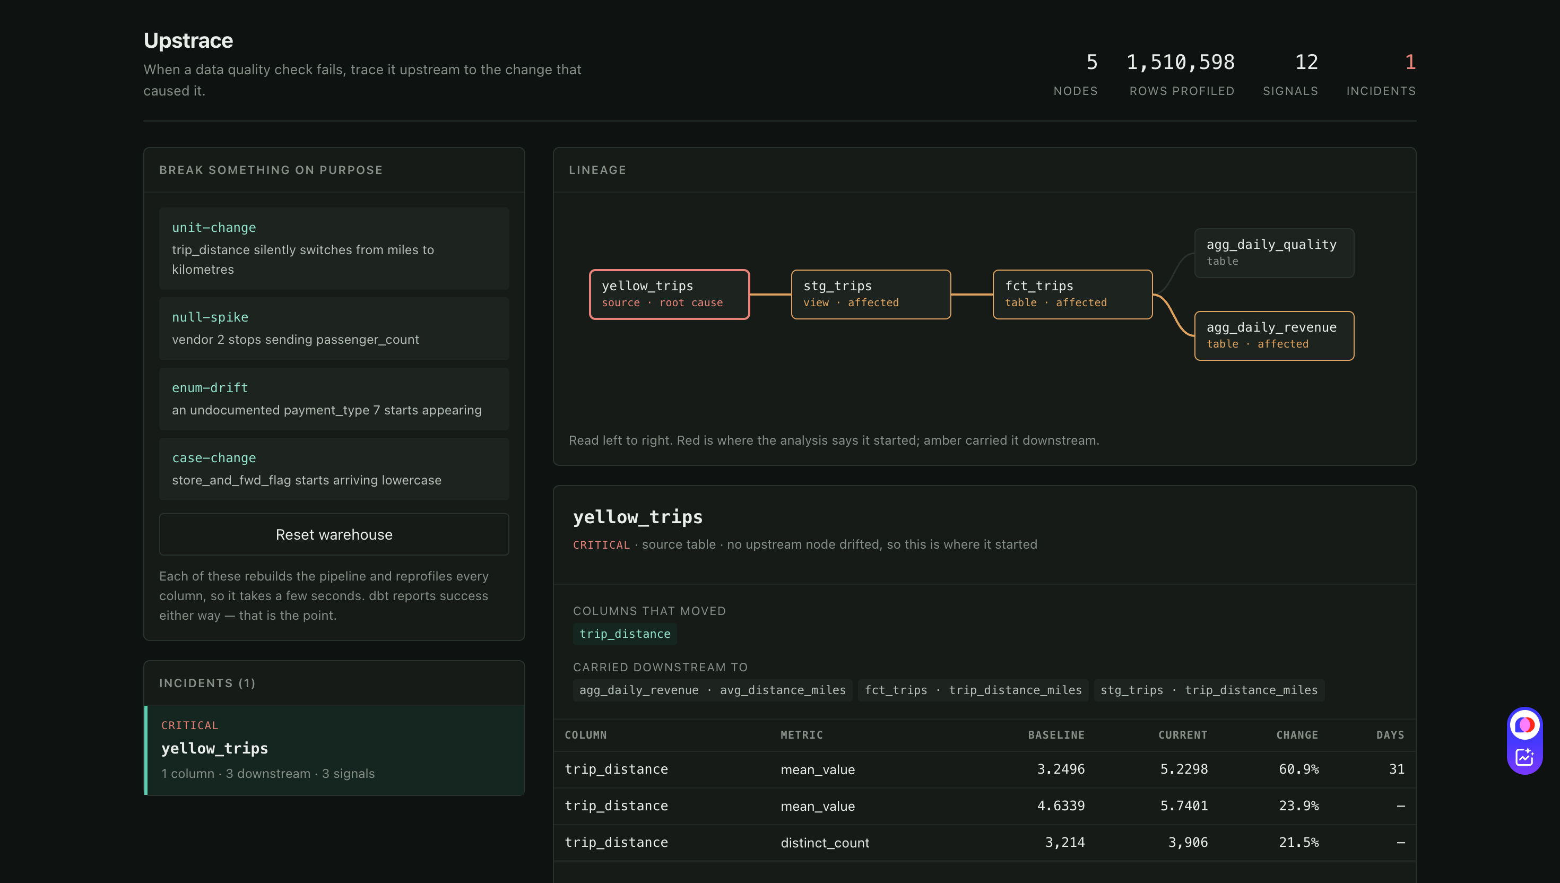Screen dimensions: 1560x883
Task: Click the DAYS table header
Action: [x=1390, y=735]
